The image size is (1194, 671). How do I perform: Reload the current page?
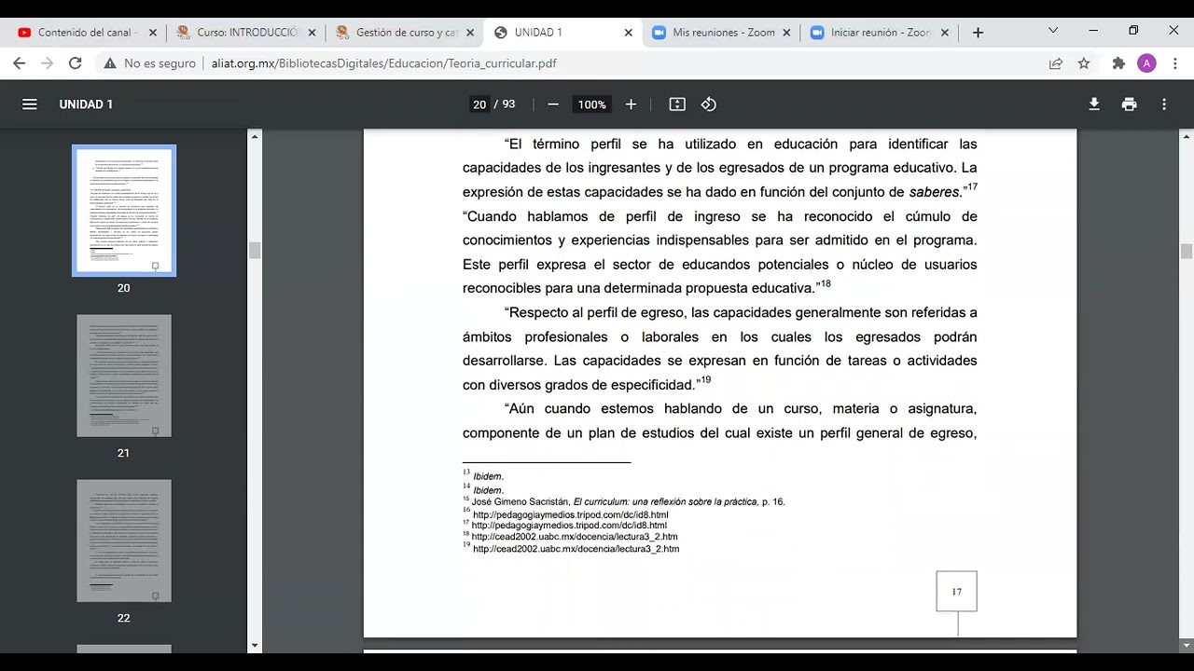click(75, 63)
